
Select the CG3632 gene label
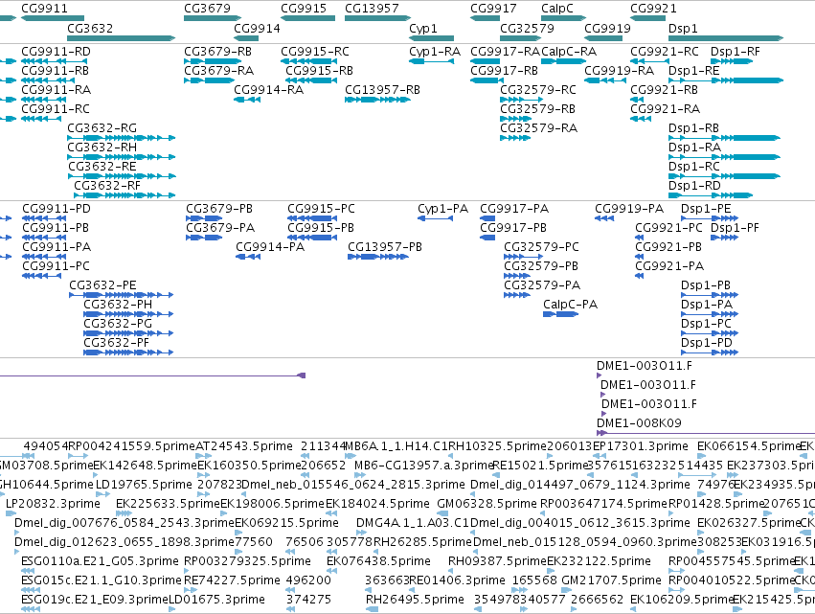(x=90, y=28)
